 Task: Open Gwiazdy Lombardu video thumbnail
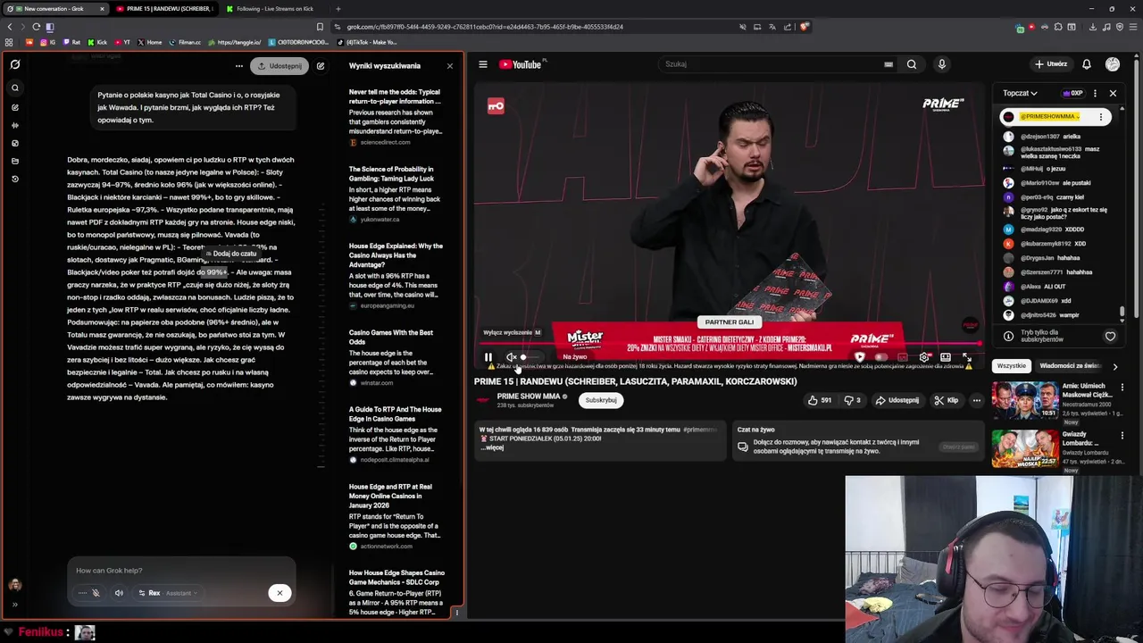point(1025,449)
